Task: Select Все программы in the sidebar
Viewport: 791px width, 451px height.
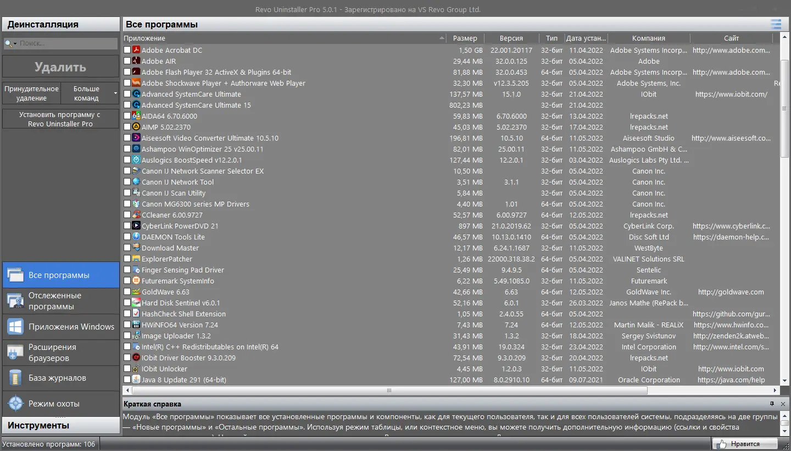Action: (x=61, y=275)
